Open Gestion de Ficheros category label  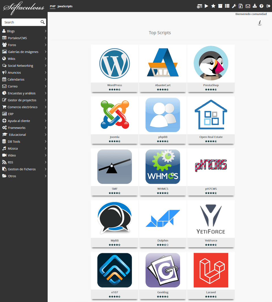coord(22,169)
